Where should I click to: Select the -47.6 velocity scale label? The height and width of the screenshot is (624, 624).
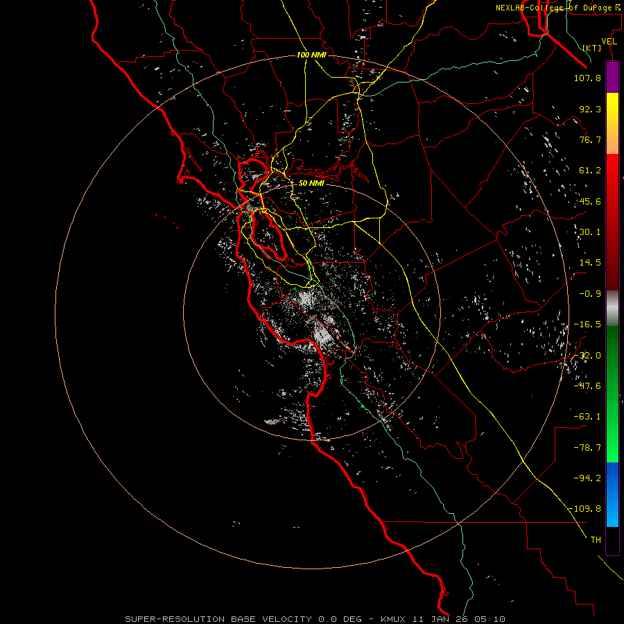coord(587,385)
